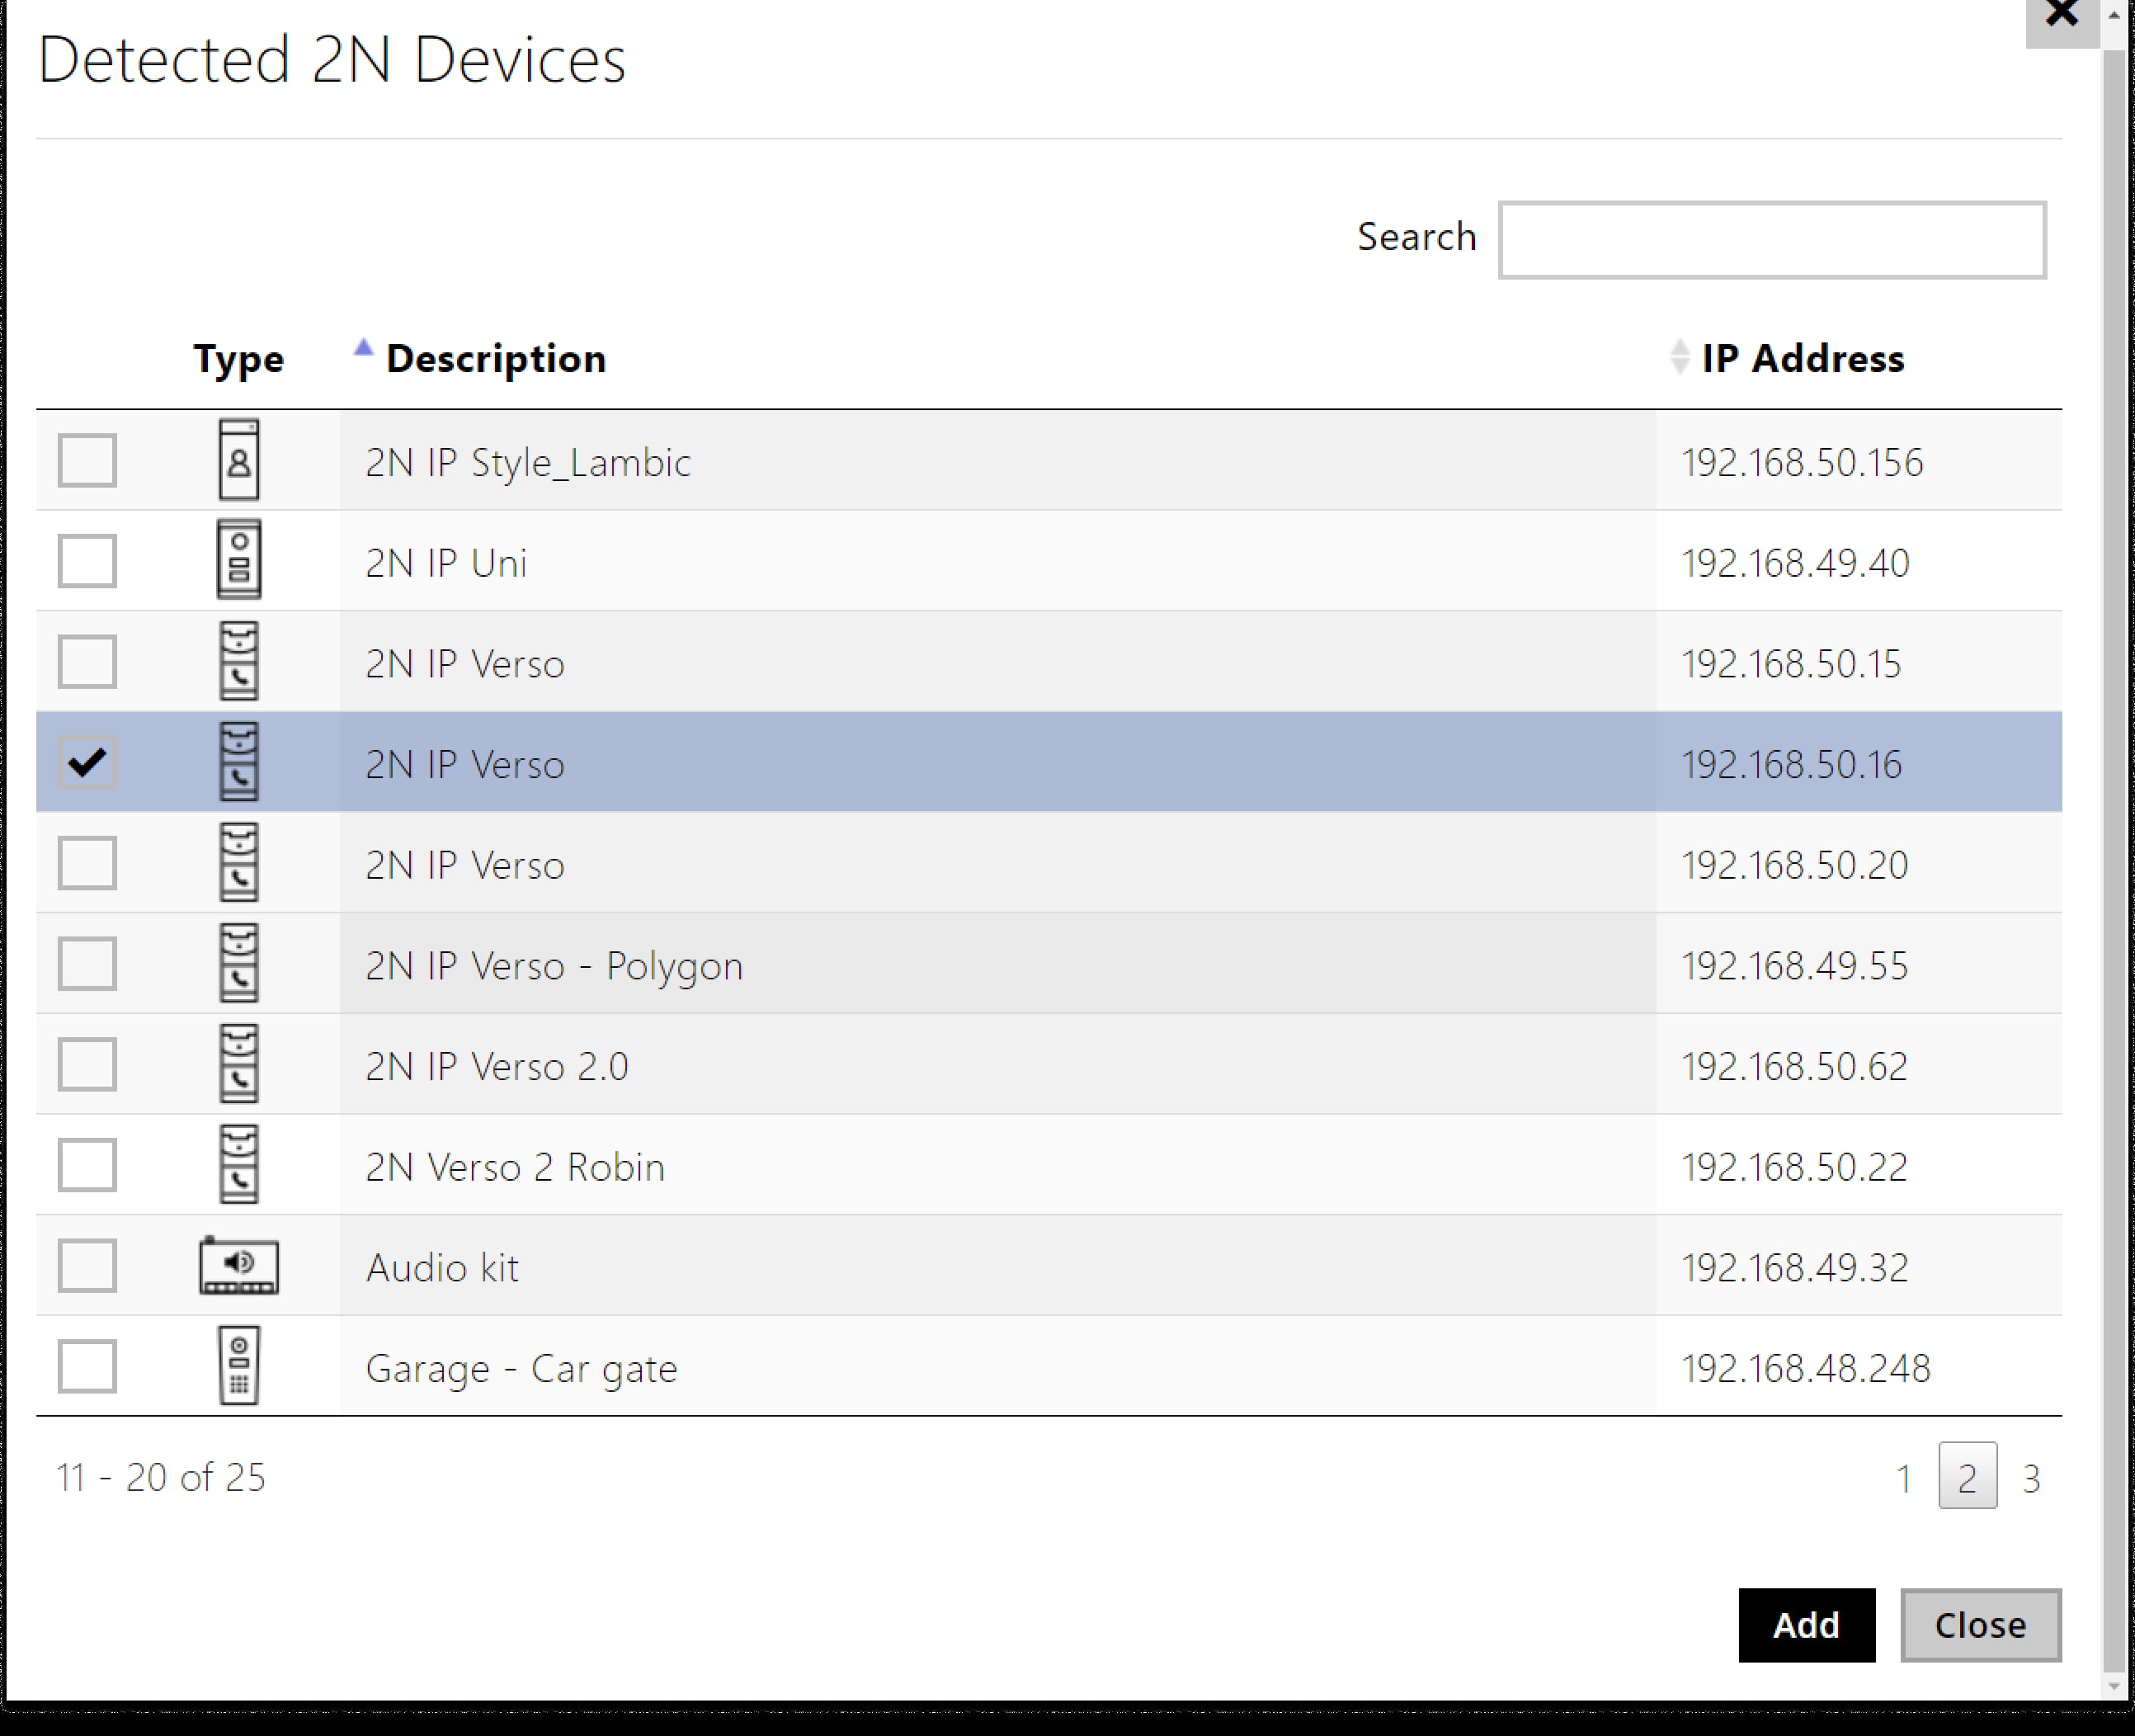This screenshot has height=1736, width=2135.
Task: Check the Verso device at 192.168.50.20
Action: click(x=87, y=862)
